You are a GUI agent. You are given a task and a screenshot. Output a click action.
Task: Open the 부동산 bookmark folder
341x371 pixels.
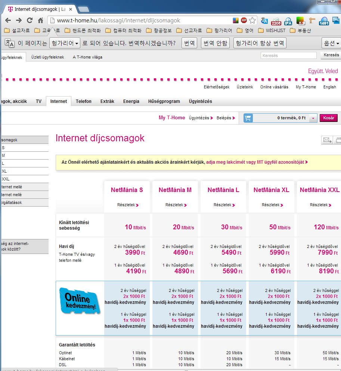click(300, 31)
